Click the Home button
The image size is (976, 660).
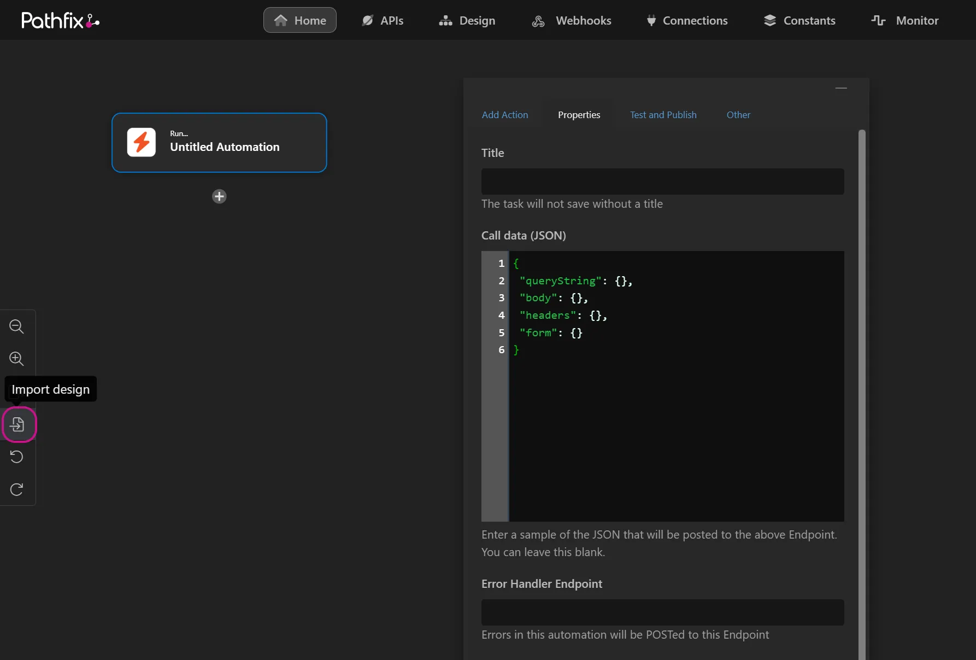tap(300, 20)
